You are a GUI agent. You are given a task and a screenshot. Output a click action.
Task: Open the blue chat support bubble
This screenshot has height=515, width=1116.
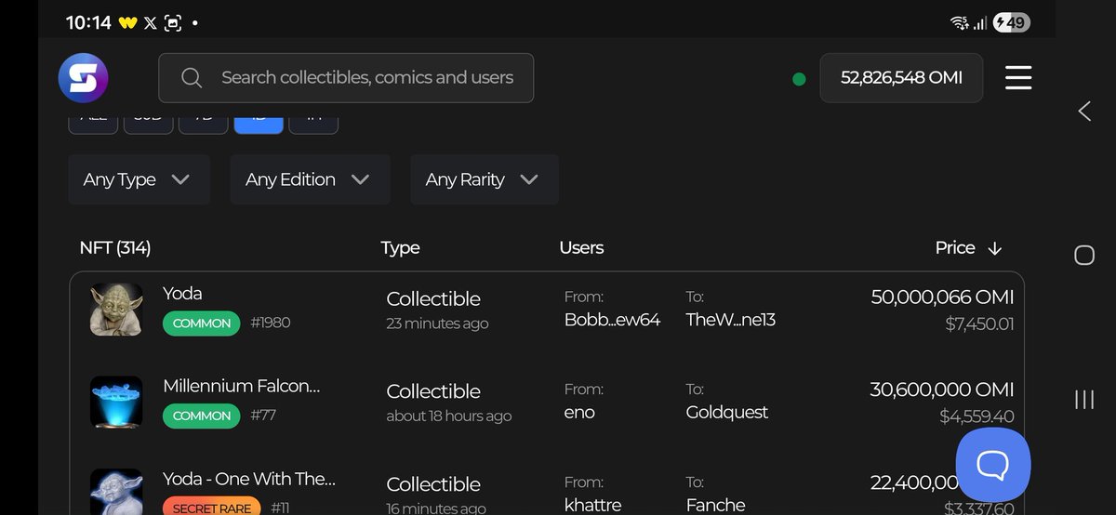pyautogui.click(x=993, y=464)
